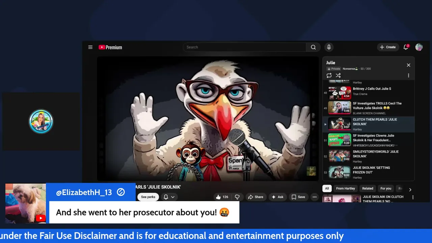
Task: Click See perks button
Action: click(x=148, y=197)
